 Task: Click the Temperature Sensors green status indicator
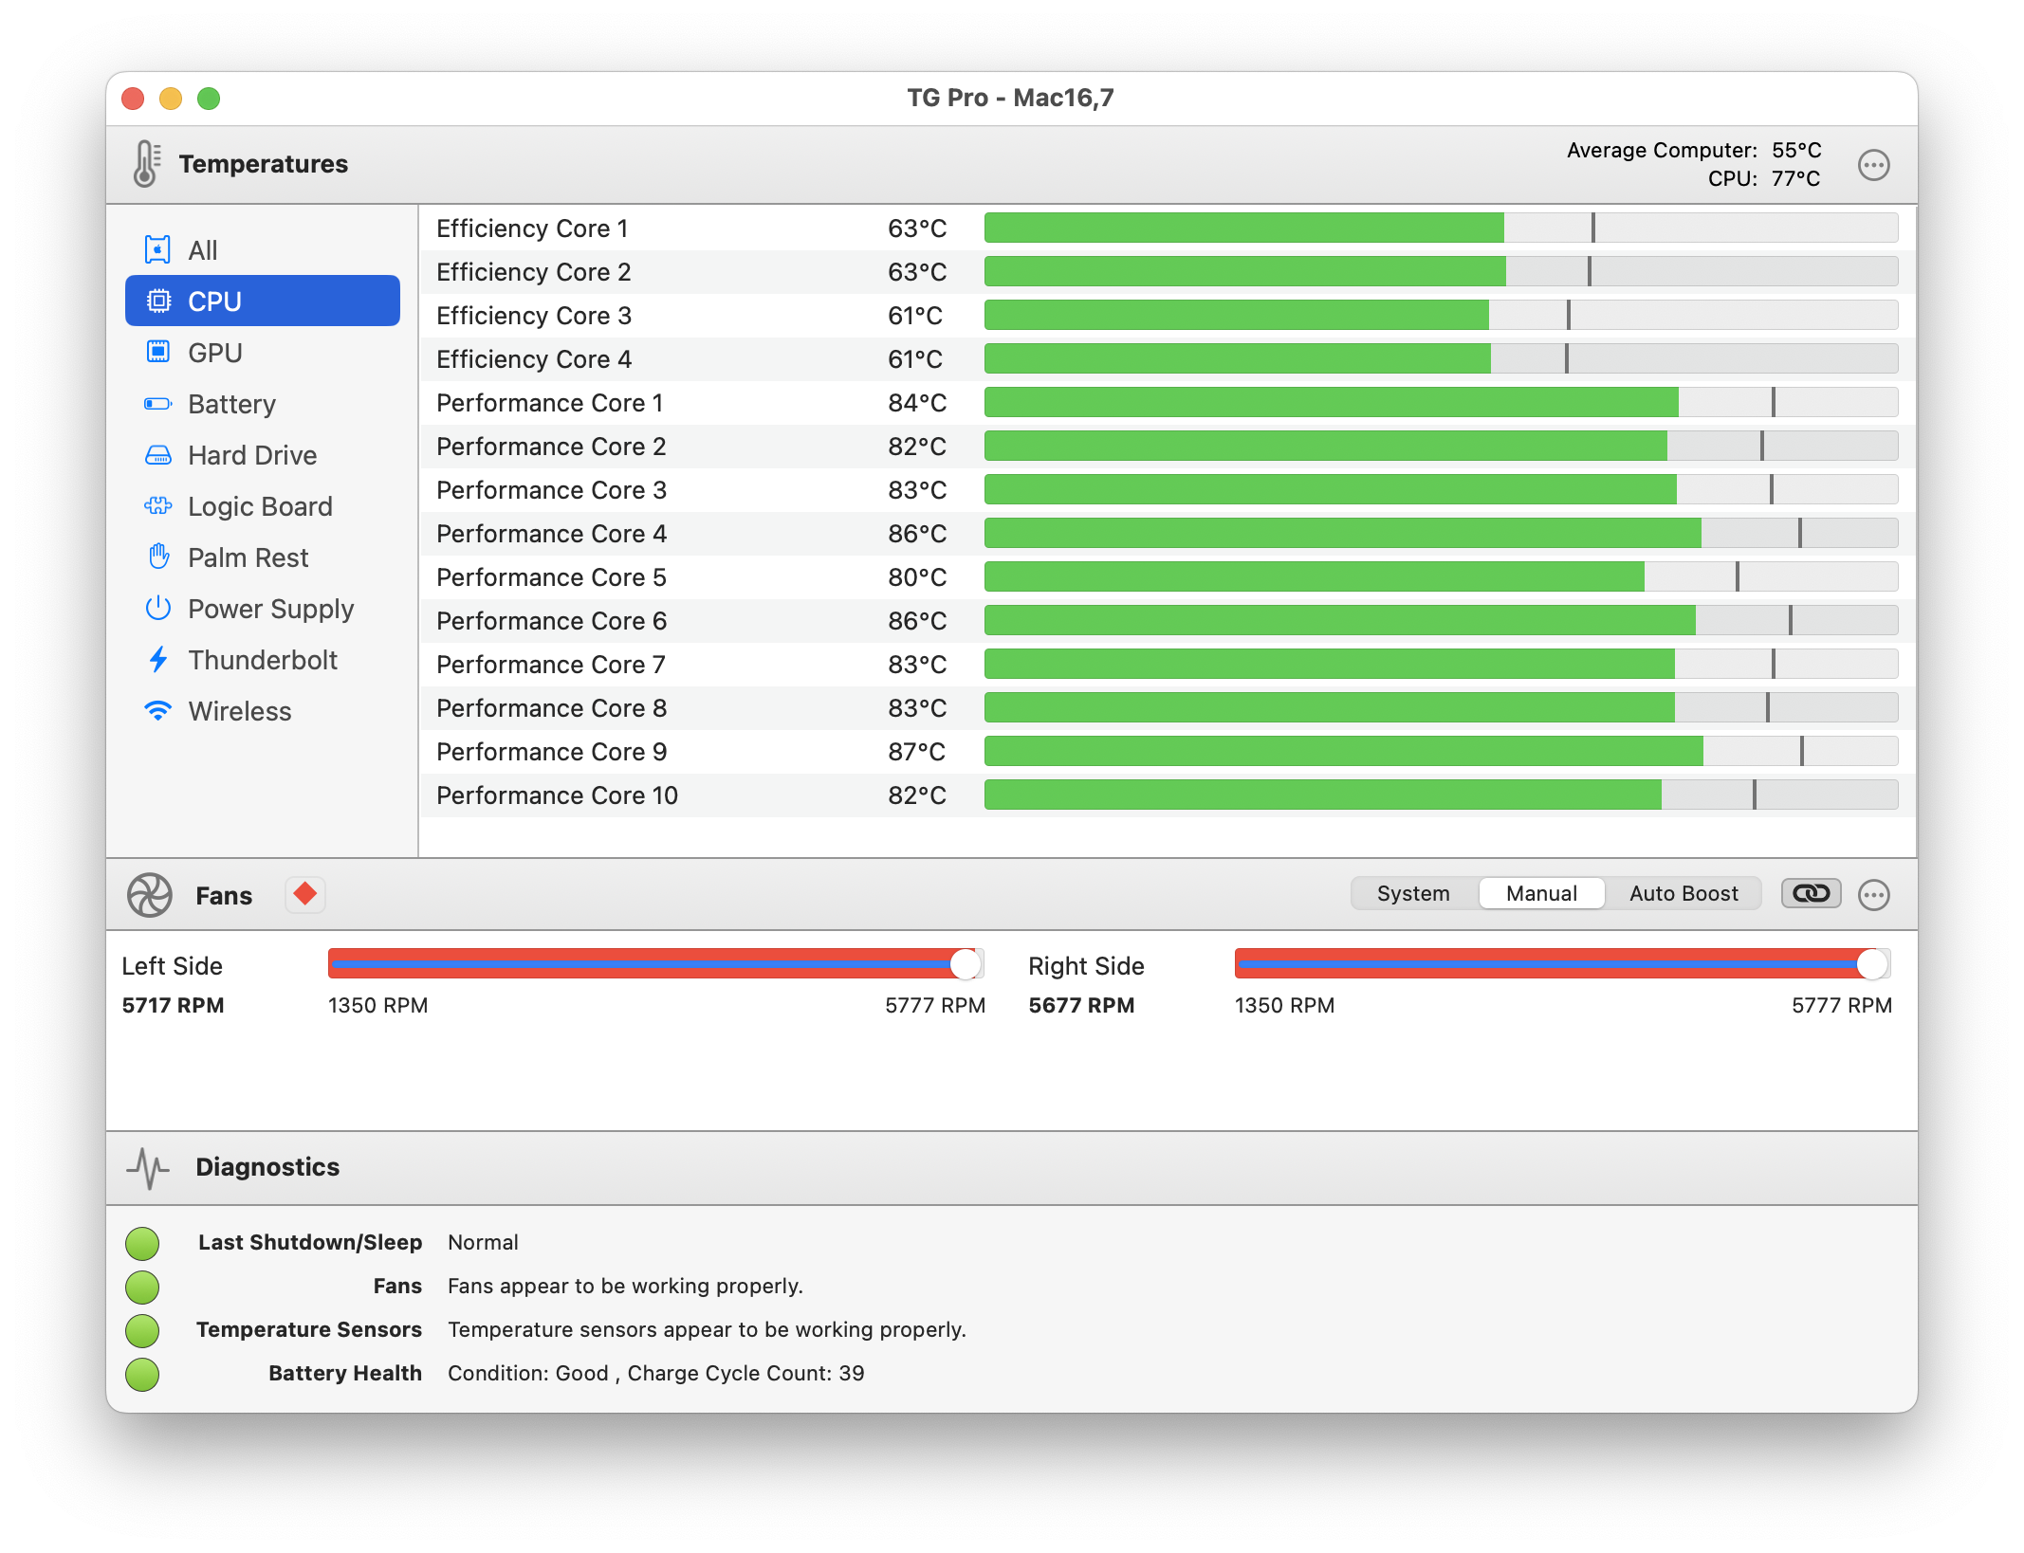click(x=142, y=1330)
